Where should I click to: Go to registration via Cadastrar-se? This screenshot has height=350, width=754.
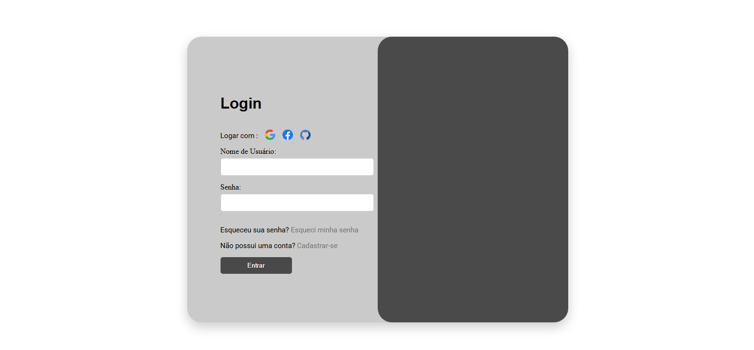(317, 246)
